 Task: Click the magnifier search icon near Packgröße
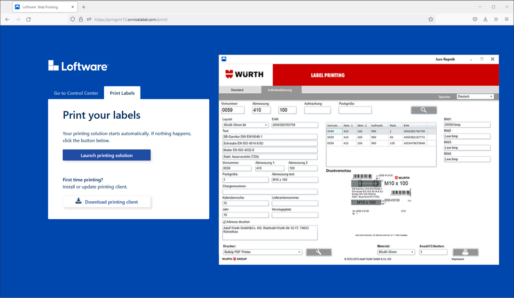coord(424,109)
